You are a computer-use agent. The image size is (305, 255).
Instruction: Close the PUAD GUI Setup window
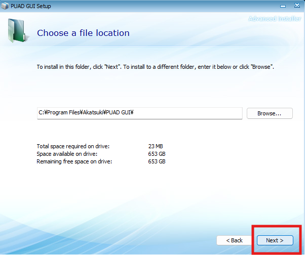pyautogui.click(x=294, y=5)
